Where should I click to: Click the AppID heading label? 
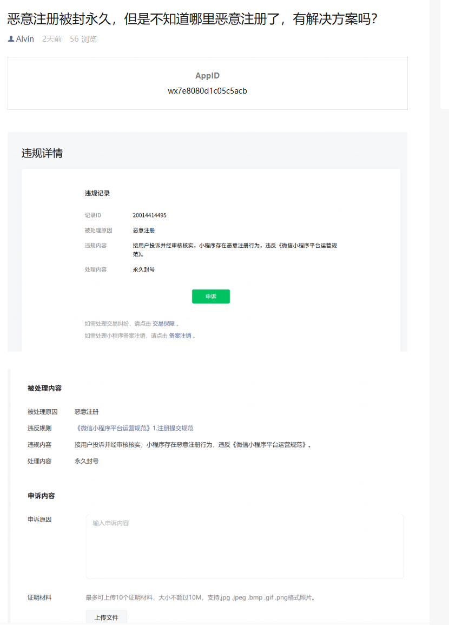(x=208, y=76)
